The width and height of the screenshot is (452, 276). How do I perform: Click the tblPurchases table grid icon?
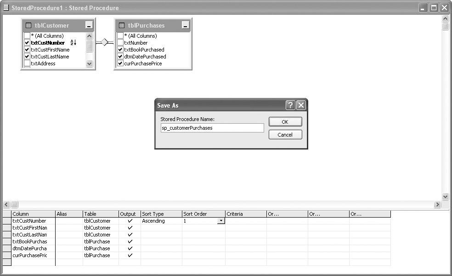[122, 25]
